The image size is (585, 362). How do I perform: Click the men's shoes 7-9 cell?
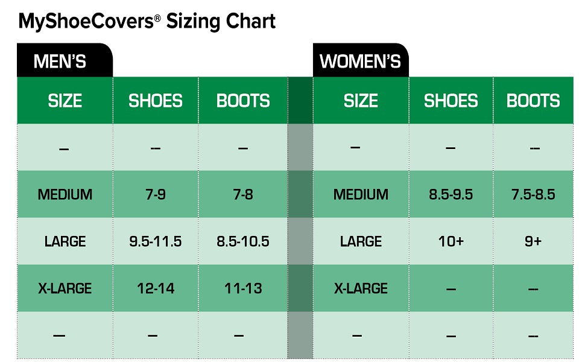pyautogui.click(x=156, y=194)
